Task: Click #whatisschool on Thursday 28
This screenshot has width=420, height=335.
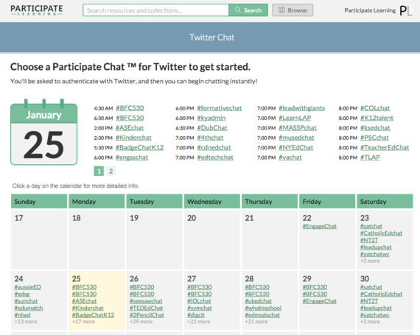Action: point(263,308)
